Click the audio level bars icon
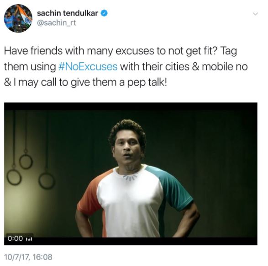Viewport: 268px width, 266px height. pyautogui.click(x=29, y=239)
